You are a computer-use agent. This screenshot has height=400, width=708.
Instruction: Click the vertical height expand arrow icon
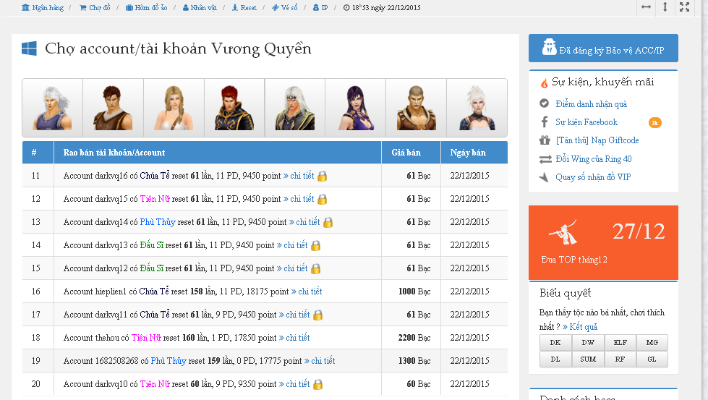665,7
